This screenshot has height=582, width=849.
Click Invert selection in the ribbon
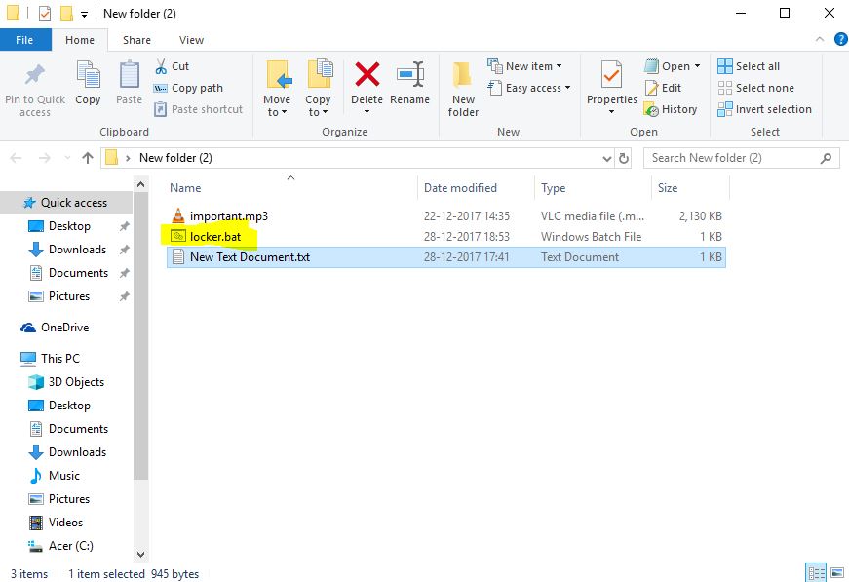pos(764,109)
